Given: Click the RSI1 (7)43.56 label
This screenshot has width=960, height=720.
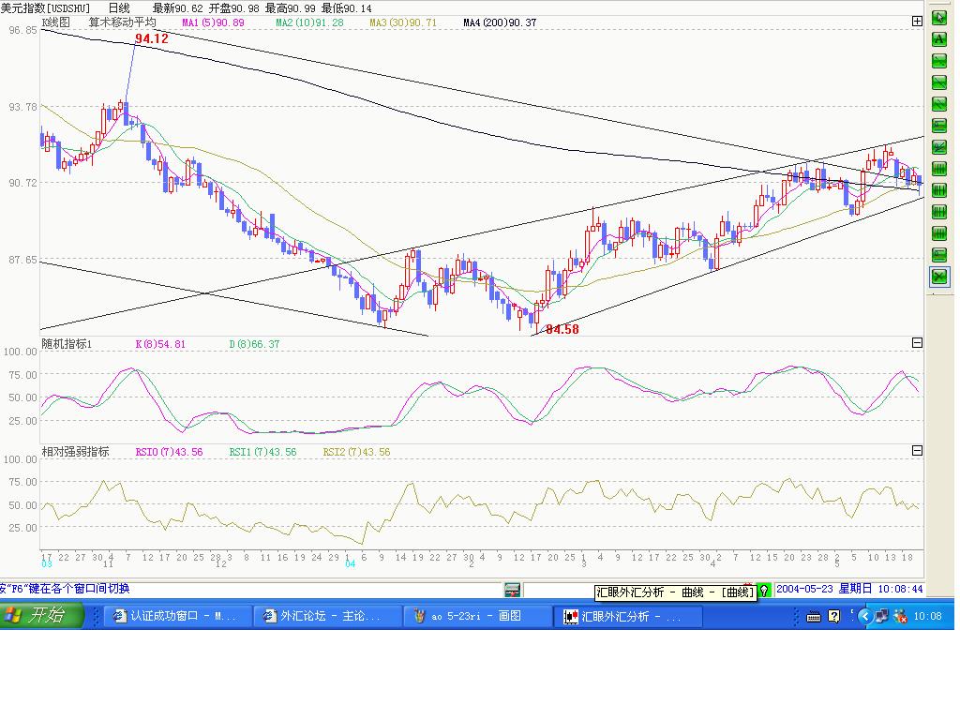Looking at the screenshot, I should [x=262, y=452].
